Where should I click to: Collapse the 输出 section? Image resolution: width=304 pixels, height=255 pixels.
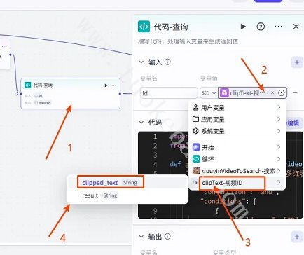click(141, 237)
